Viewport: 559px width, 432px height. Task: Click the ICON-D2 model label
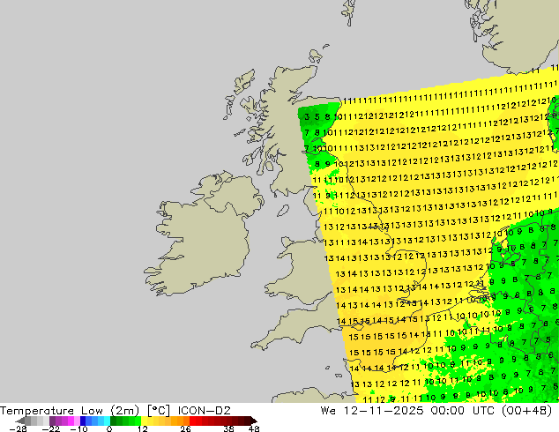coord(205,410)
